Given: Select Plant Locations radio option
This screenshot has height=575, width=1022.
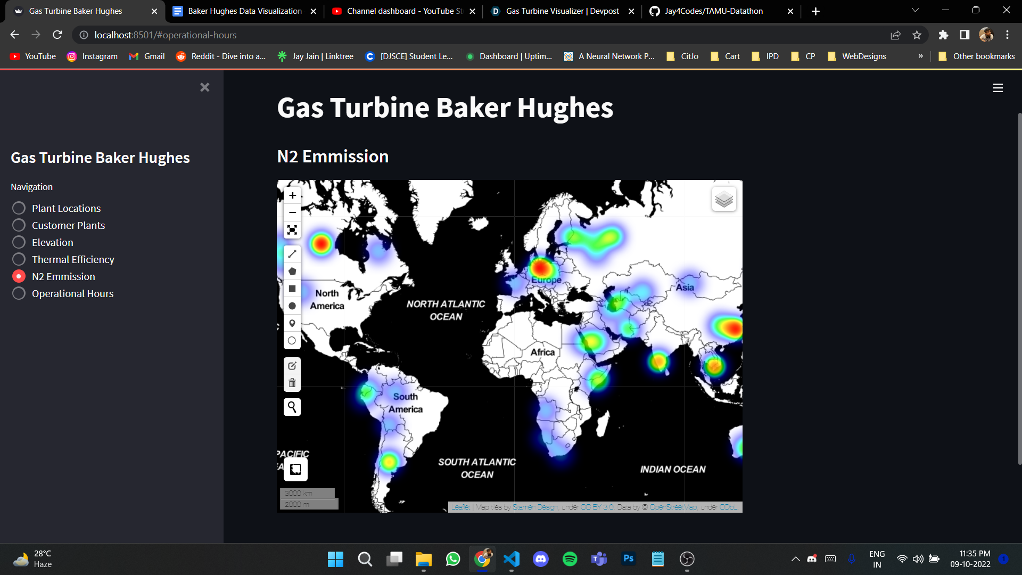Looking at the screenshot, I should [19, 208].
